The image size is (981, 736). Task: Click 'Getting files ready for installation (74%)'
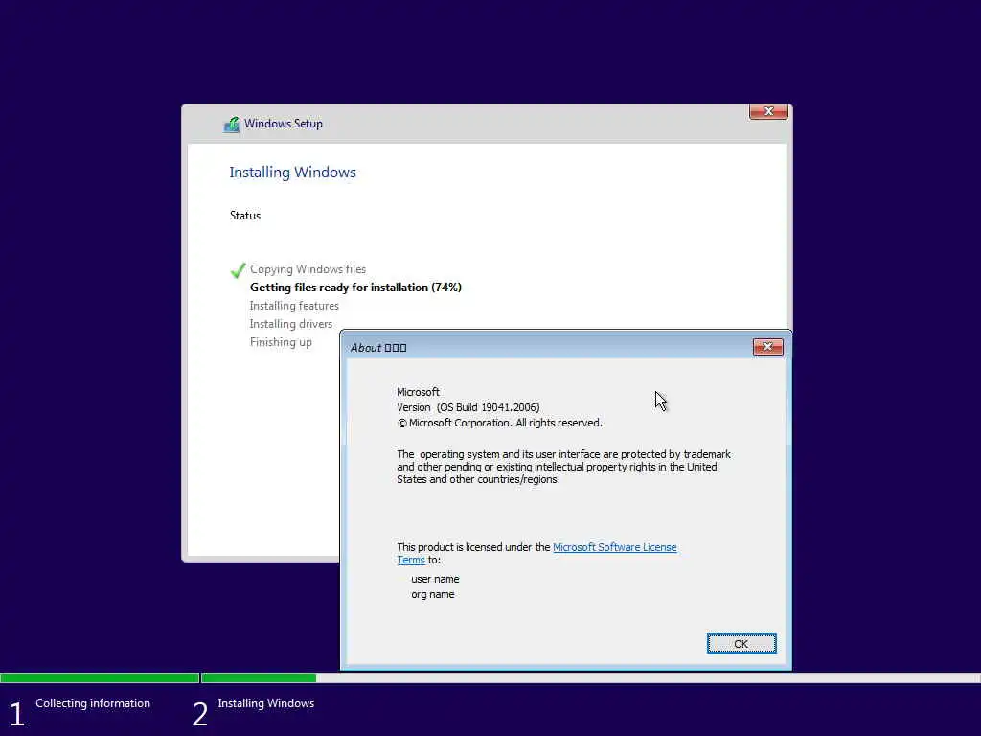[x=355, y=287]
